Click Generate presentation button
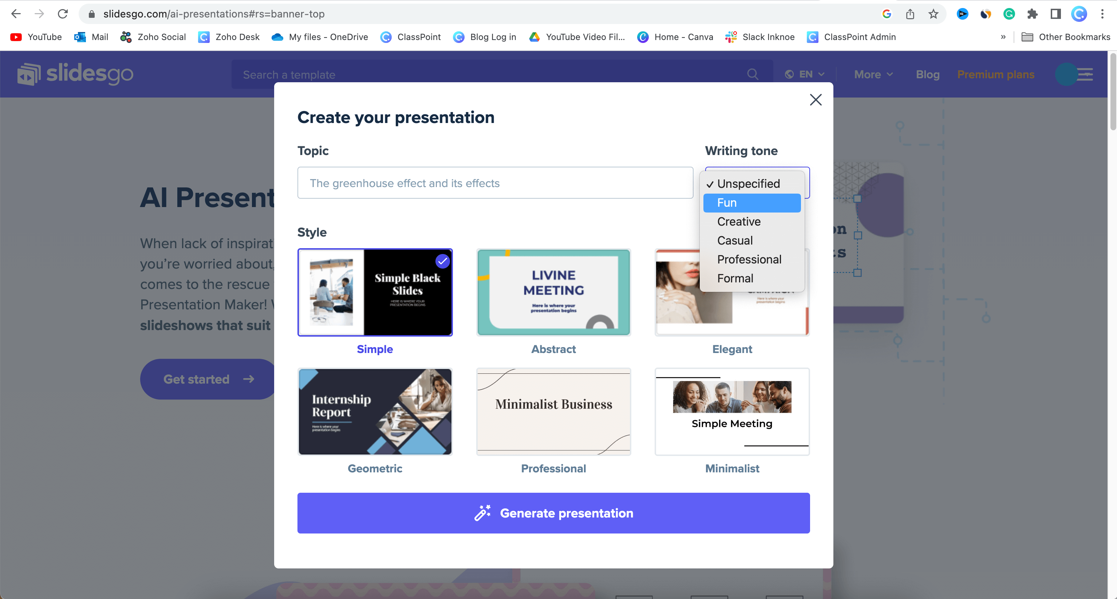 point(553,513)
